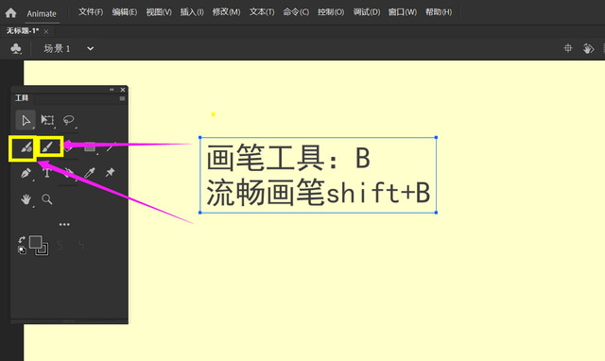
Task: Select the Lasso tool
Action: click(x=69, y=120)
